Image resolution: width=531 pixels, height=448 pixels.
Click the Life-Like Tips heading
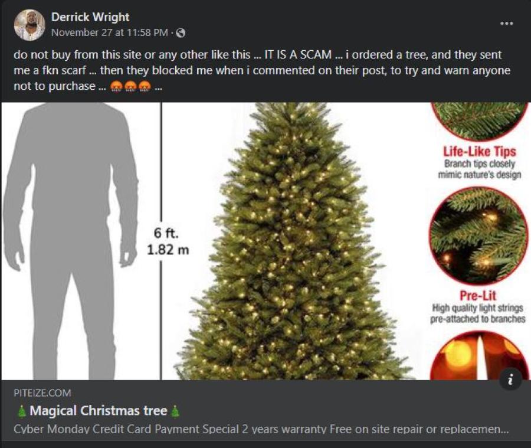point(480,151)
